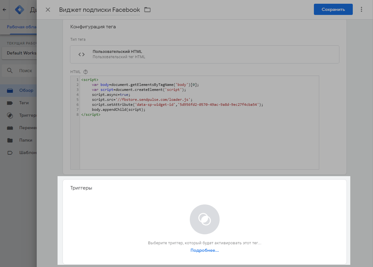Open the Подробнее link
This screenshot has width=373, height=267.
click(204, 251)
